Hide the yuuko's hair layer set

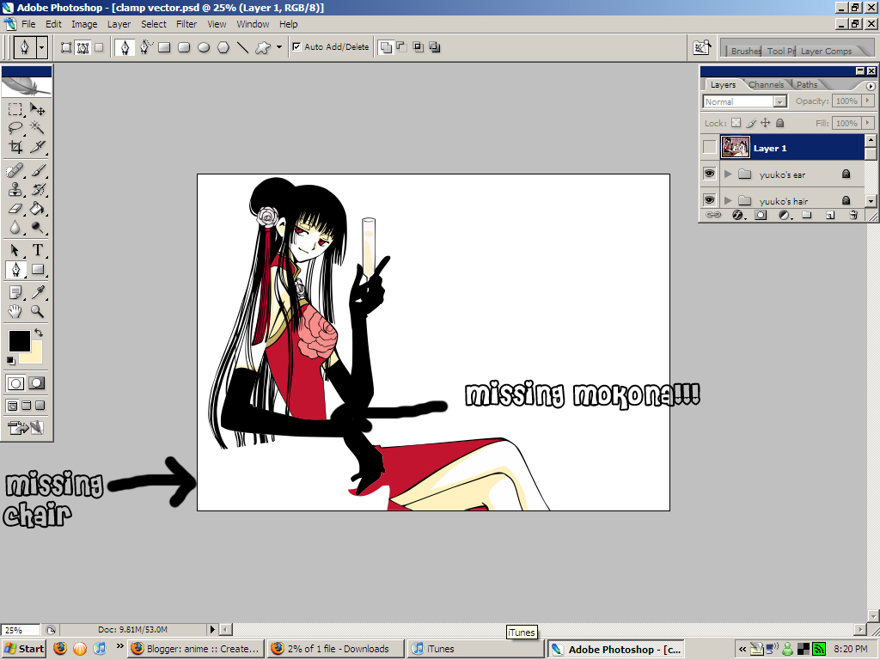click(x=709, y=199)
